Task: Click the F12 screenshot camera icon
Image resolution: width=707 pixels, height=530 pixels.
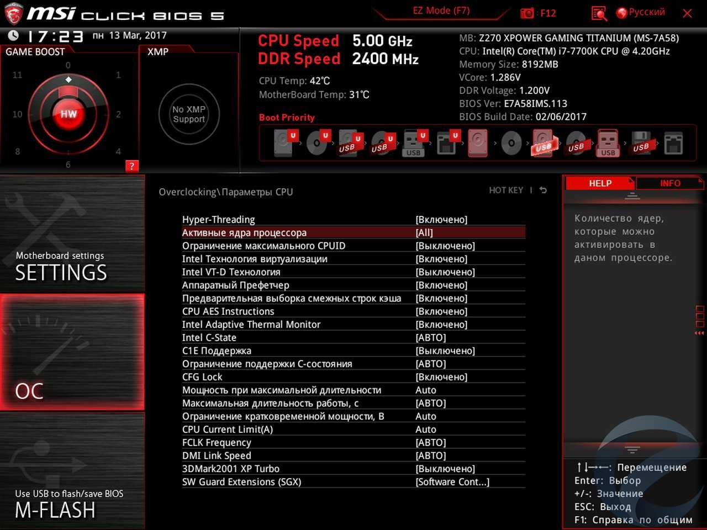Action: (x=528, y=13)
